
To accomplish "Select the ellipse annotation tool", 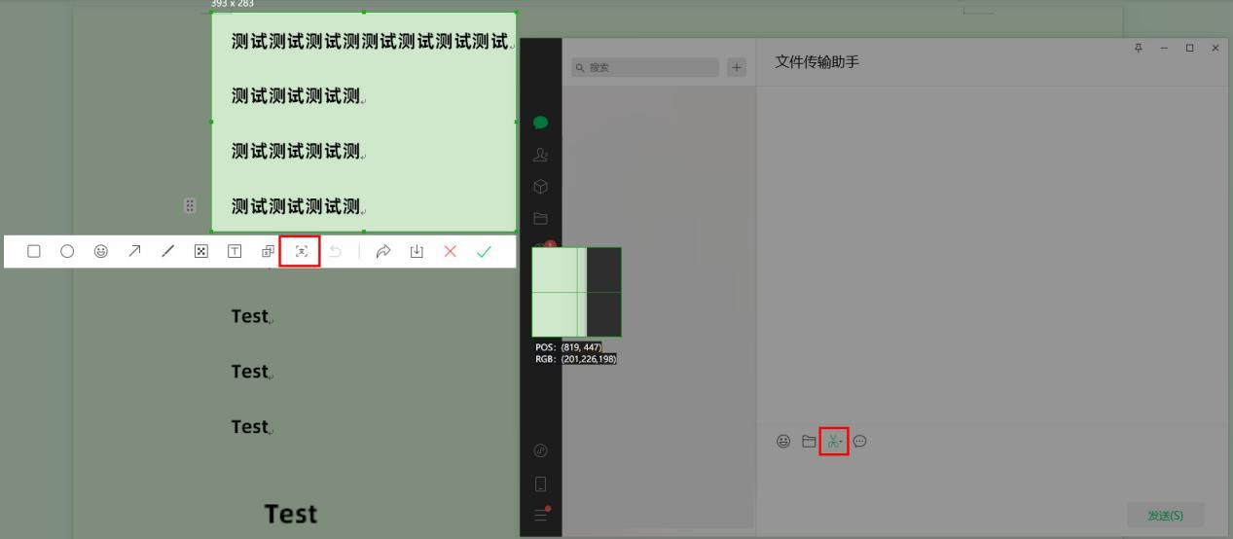I will click(x=67, y=251).
